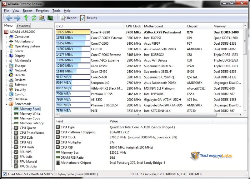250x179 pixels.
Task: Expand the Server tree node
Action: click(x=7, y=51)
